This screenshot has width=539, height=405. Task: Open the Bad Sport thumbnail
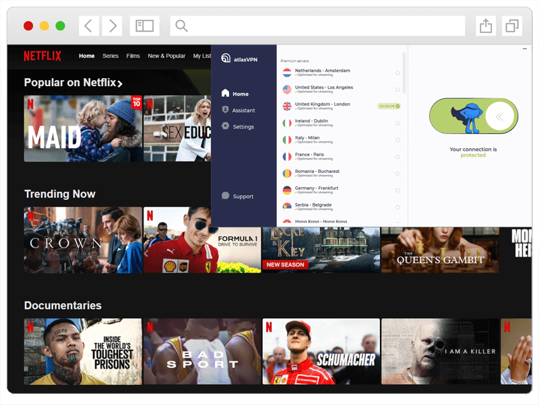point(202,351)
